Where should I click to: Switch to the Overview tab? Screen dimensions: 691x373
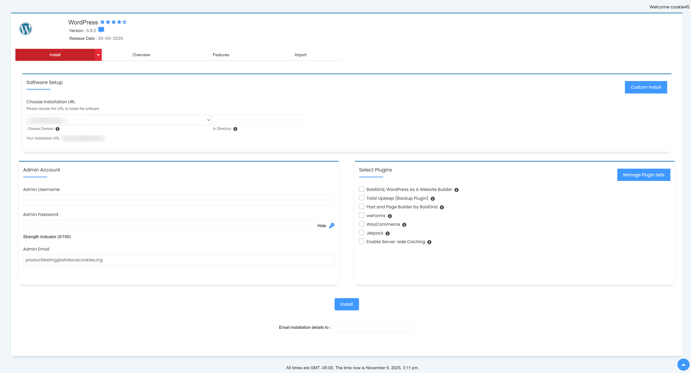point(141,55)
